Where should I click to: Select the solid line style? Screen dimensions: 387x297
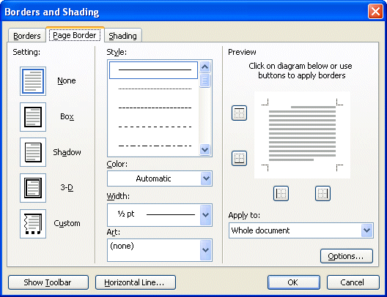pyautogui.click(x=153, y=70)
